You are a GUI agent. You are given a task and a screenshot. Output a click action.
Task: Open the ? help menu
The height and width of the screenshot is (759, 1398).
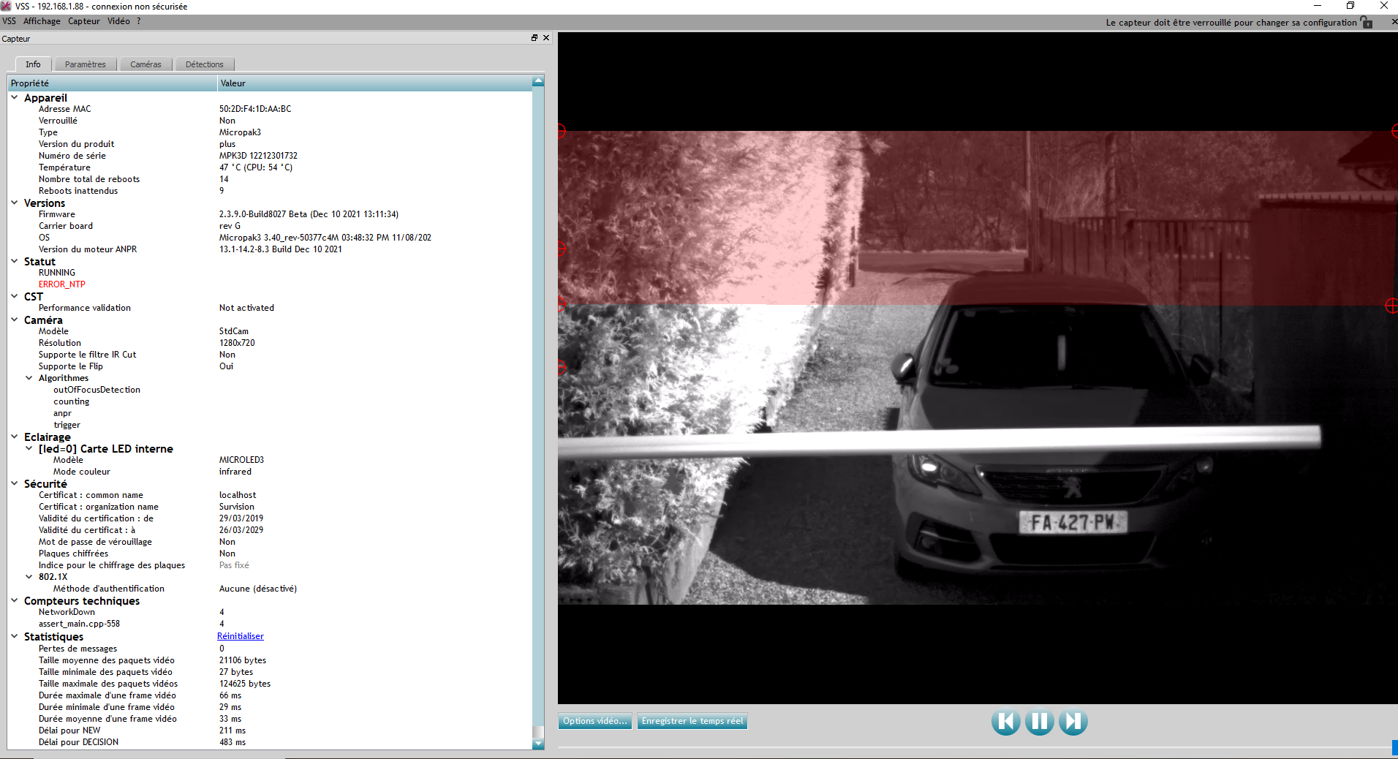pos(139,21)
